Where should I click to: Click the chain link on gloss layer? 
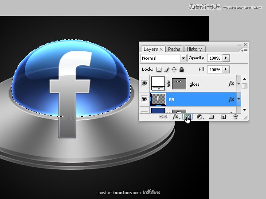coord(168,84)
